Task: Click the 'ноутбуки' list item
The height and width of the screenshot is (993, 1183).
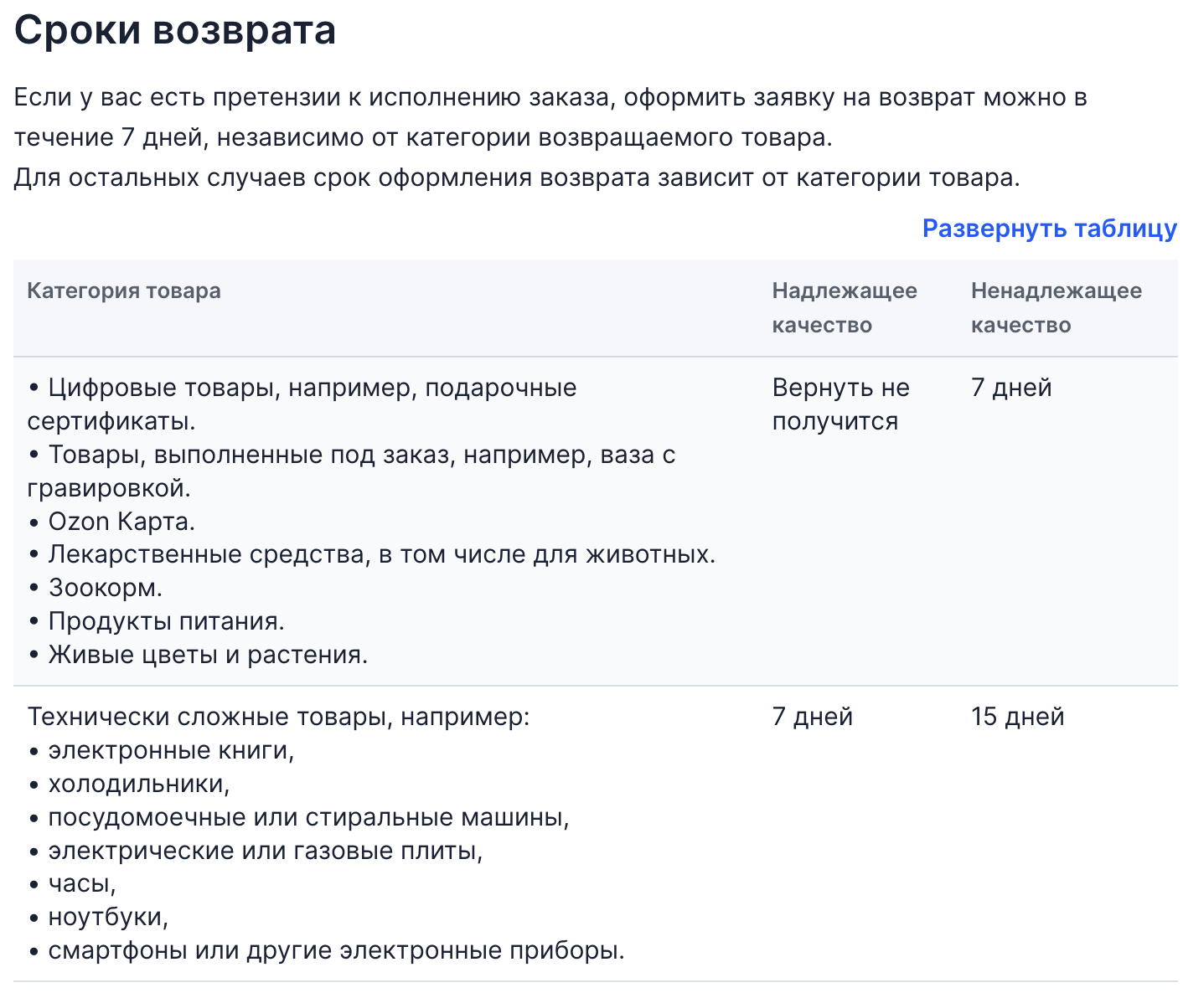Action: 98,918
